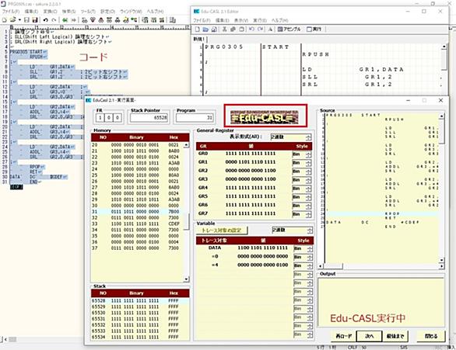
Task: Click the new file icon in Edu-CASL Editor
Action: pos(197,29)
